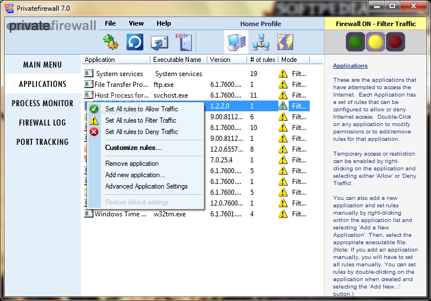431x301 pixels.
Task: Select the world map profile icon
Action: point(285,42)
